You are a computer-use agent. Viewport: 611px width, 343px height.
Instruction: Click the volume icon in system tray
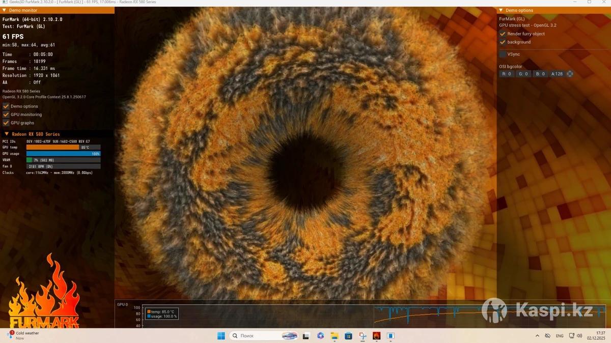coord(579,336)
